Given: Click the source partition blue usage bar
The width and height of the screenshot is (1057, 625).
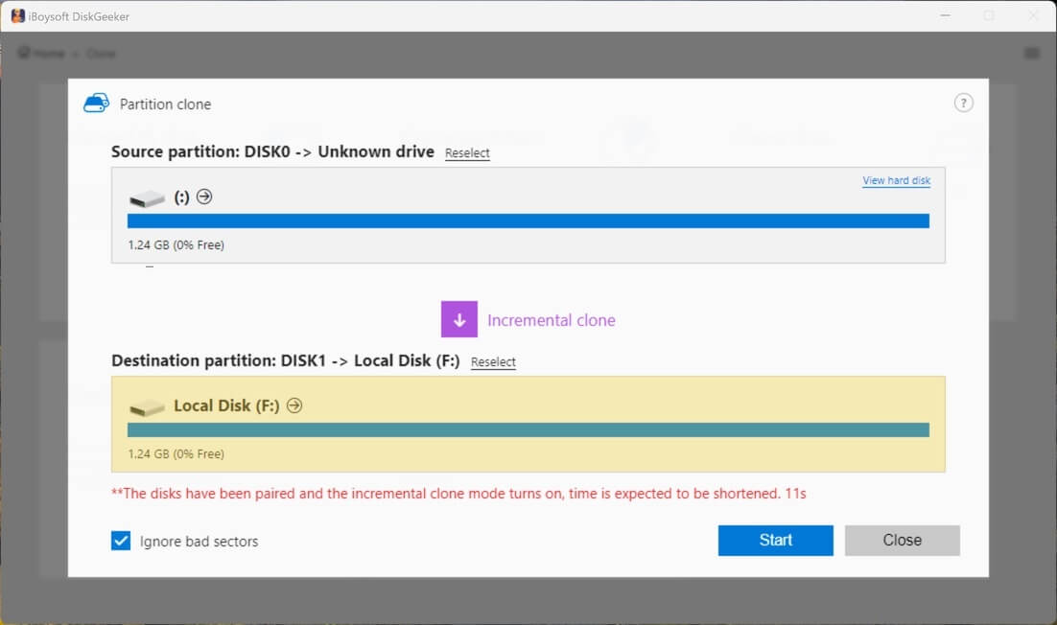Looking at the screenshot, I should point(528,220).
